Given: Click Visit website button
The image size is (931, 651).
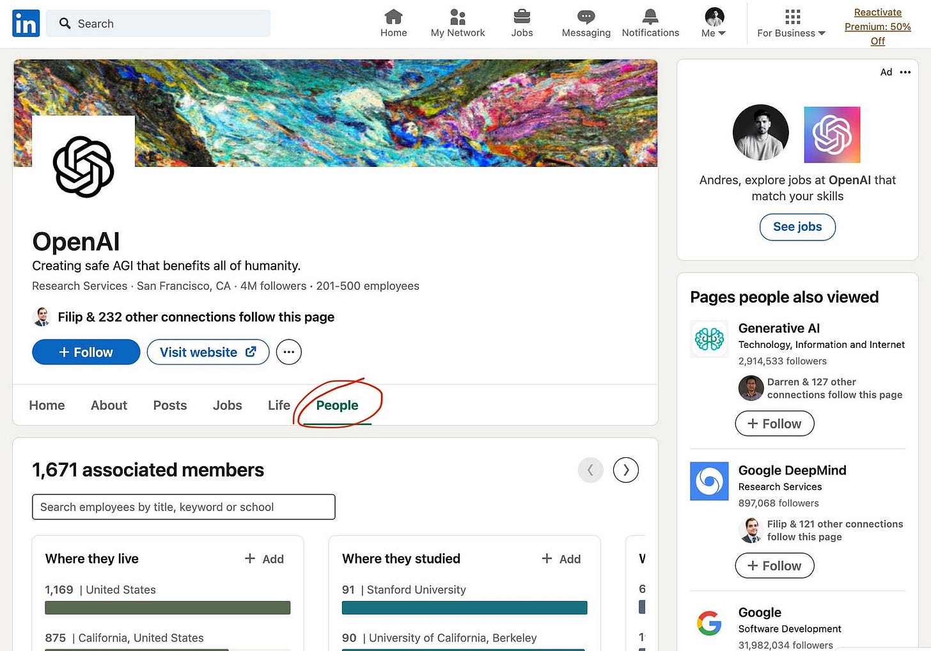Looking at the screenshot, I should [x=208, y=352].
